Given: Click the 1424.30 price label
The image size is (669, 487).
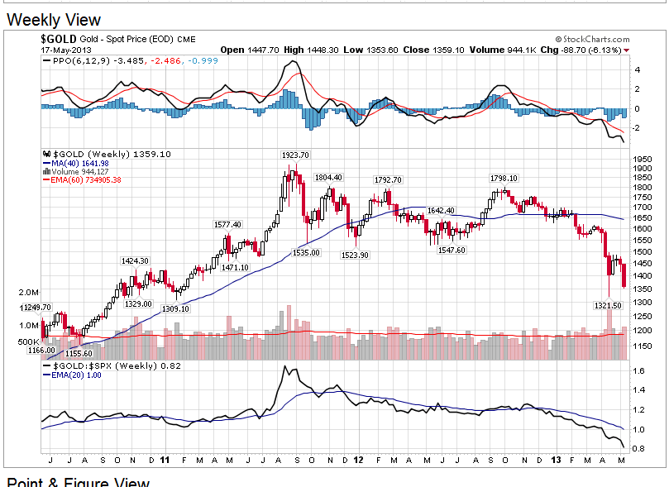Looking at the screenshot, I should click(x=135, y=261).
